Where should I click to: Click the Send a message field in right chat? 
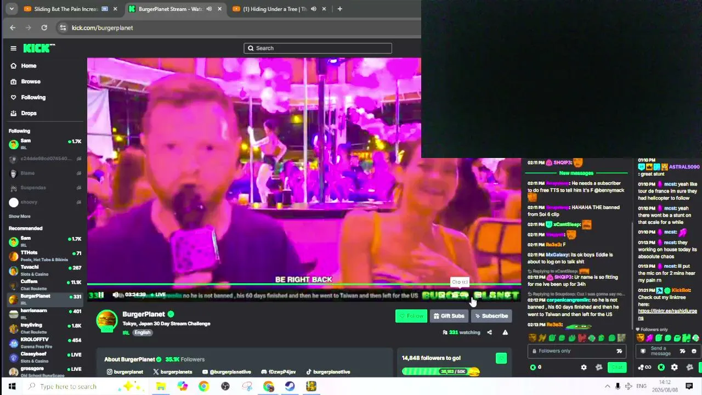[660, 351]
